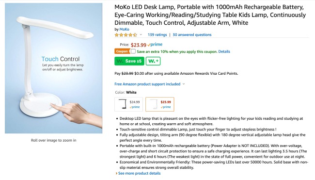315x180 pixels.
Task: Click the green W. Save $5 button
Action: 129,61
